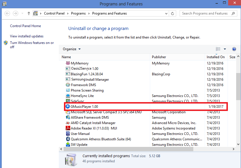Select the Qualcomm Atheros Bluetooth Suite icon
The image size is (241, 168).
(x=68, y=139)
